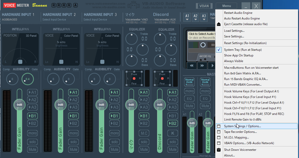Click the Discord strip fader gain knob
Viewport: 299px width, 158px height.
(x=160, y=105)
